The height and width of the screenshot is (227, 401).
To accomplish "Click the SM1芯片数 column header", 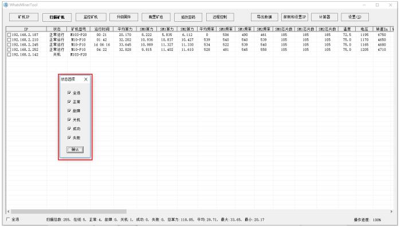I will 306,29.
